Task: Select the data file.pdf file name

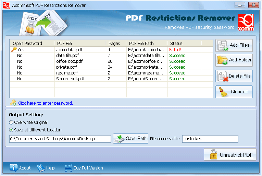Action: pos(67,56)
